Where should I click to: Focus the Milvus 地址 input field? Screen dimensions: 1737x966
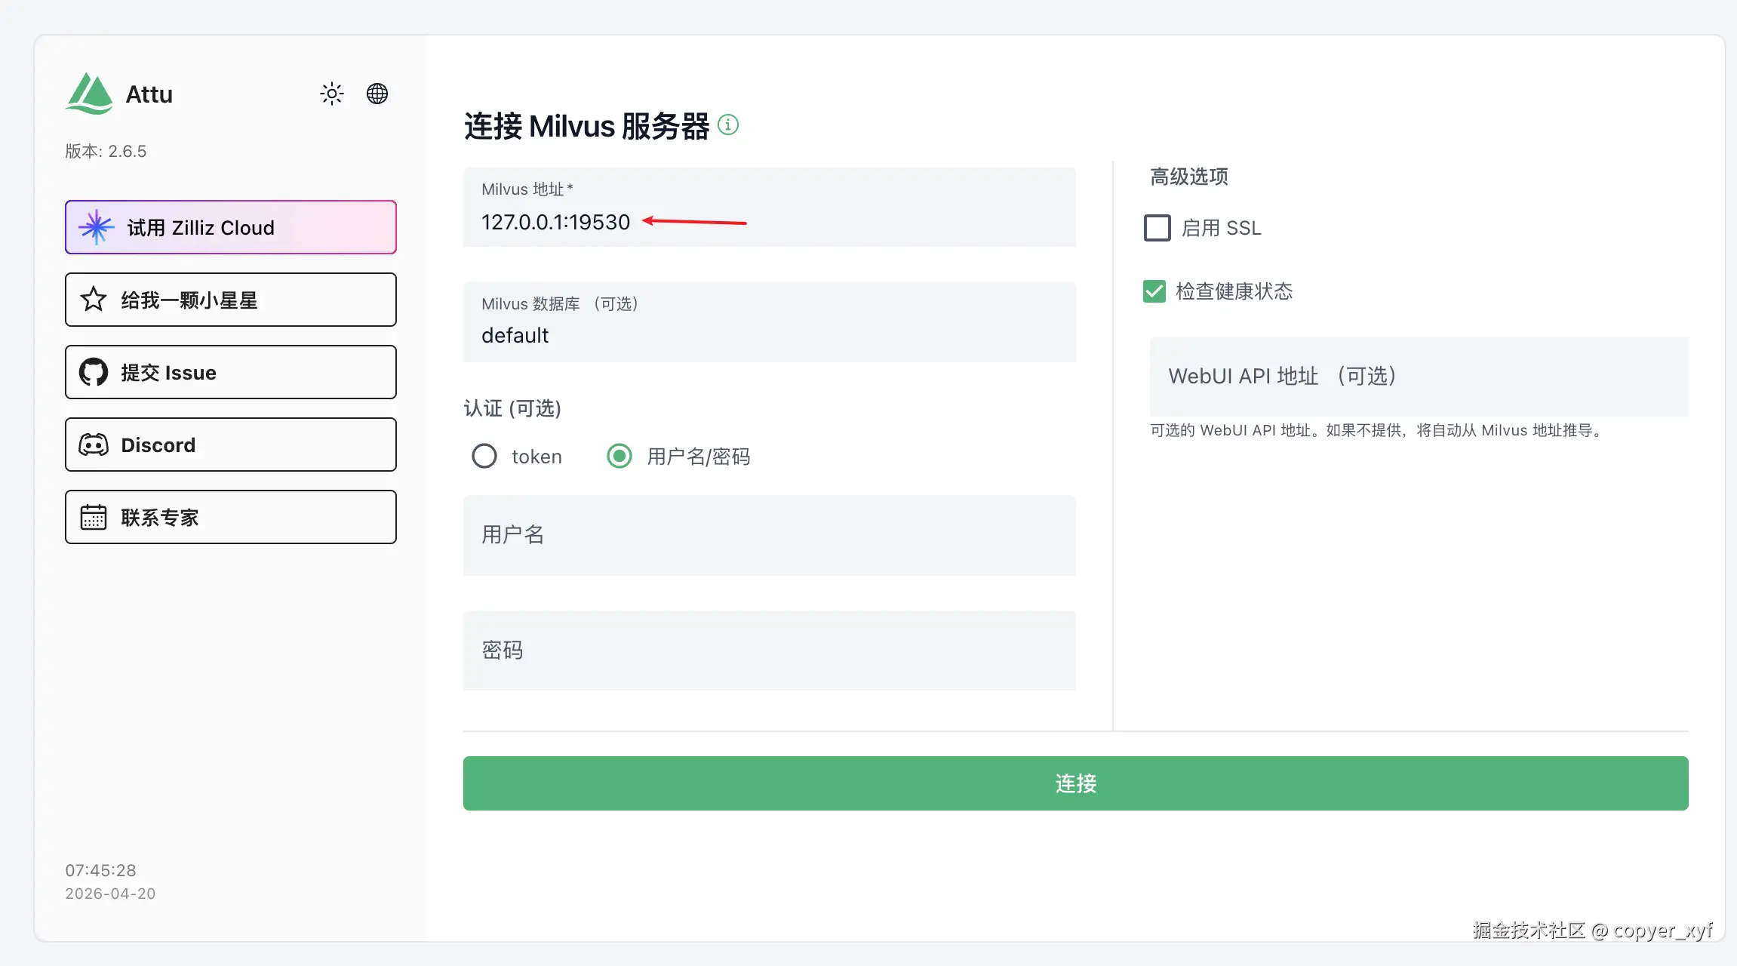[x=770, y=207]
